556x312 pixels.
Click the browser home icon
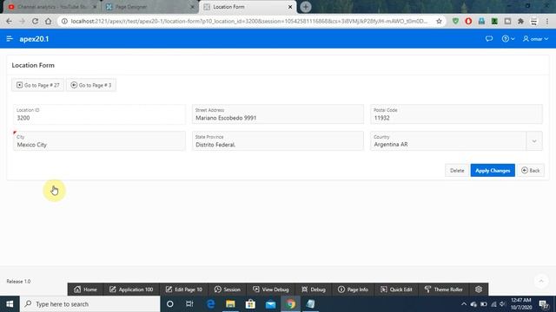pyautogui.click(x=49, y=21)
